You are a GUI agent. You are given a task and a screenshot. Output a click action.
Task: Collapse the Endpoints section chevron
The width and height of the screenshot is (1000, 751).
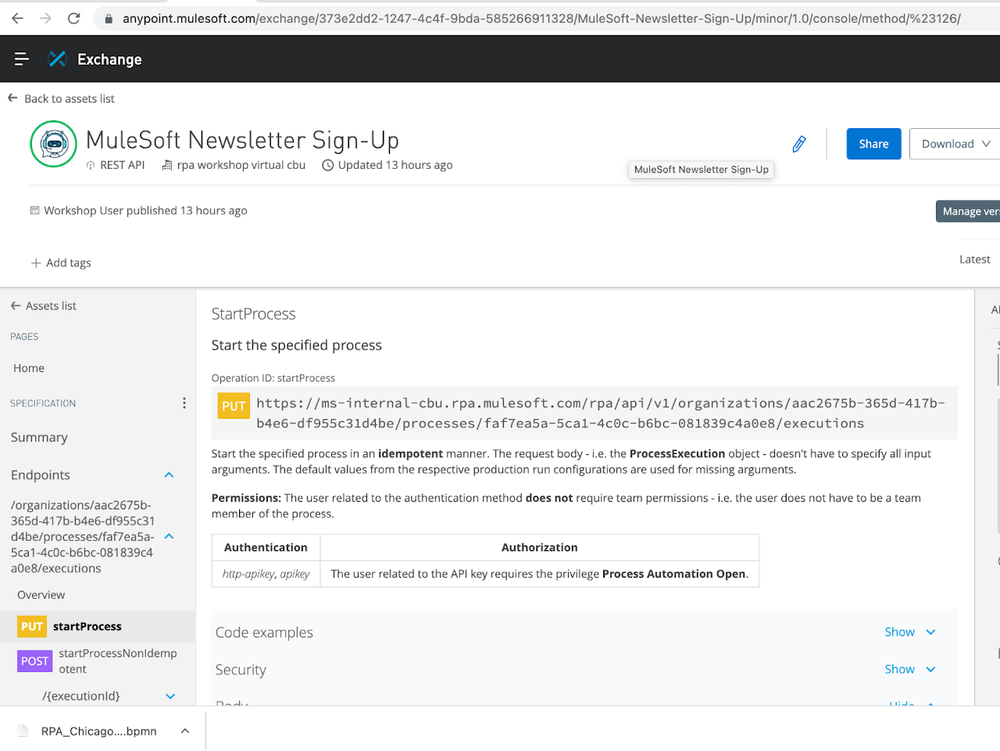(169, 475)
